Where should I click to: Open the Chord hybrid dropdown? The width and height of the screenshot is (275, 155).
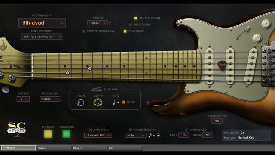98,23
